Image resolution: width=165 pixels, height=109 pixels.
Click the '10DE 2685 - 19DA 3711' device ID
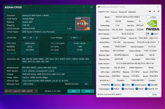[148, 38]
